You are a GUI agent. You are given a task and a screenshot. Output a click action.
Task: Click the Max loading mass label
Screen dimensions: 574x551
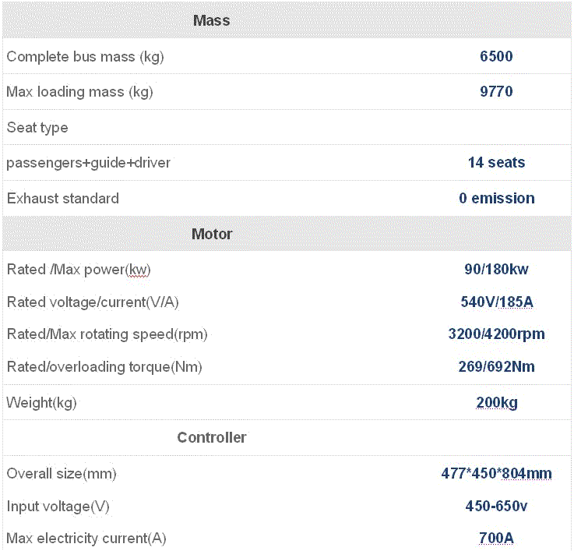pyautogui.click(x=79, y=92)
